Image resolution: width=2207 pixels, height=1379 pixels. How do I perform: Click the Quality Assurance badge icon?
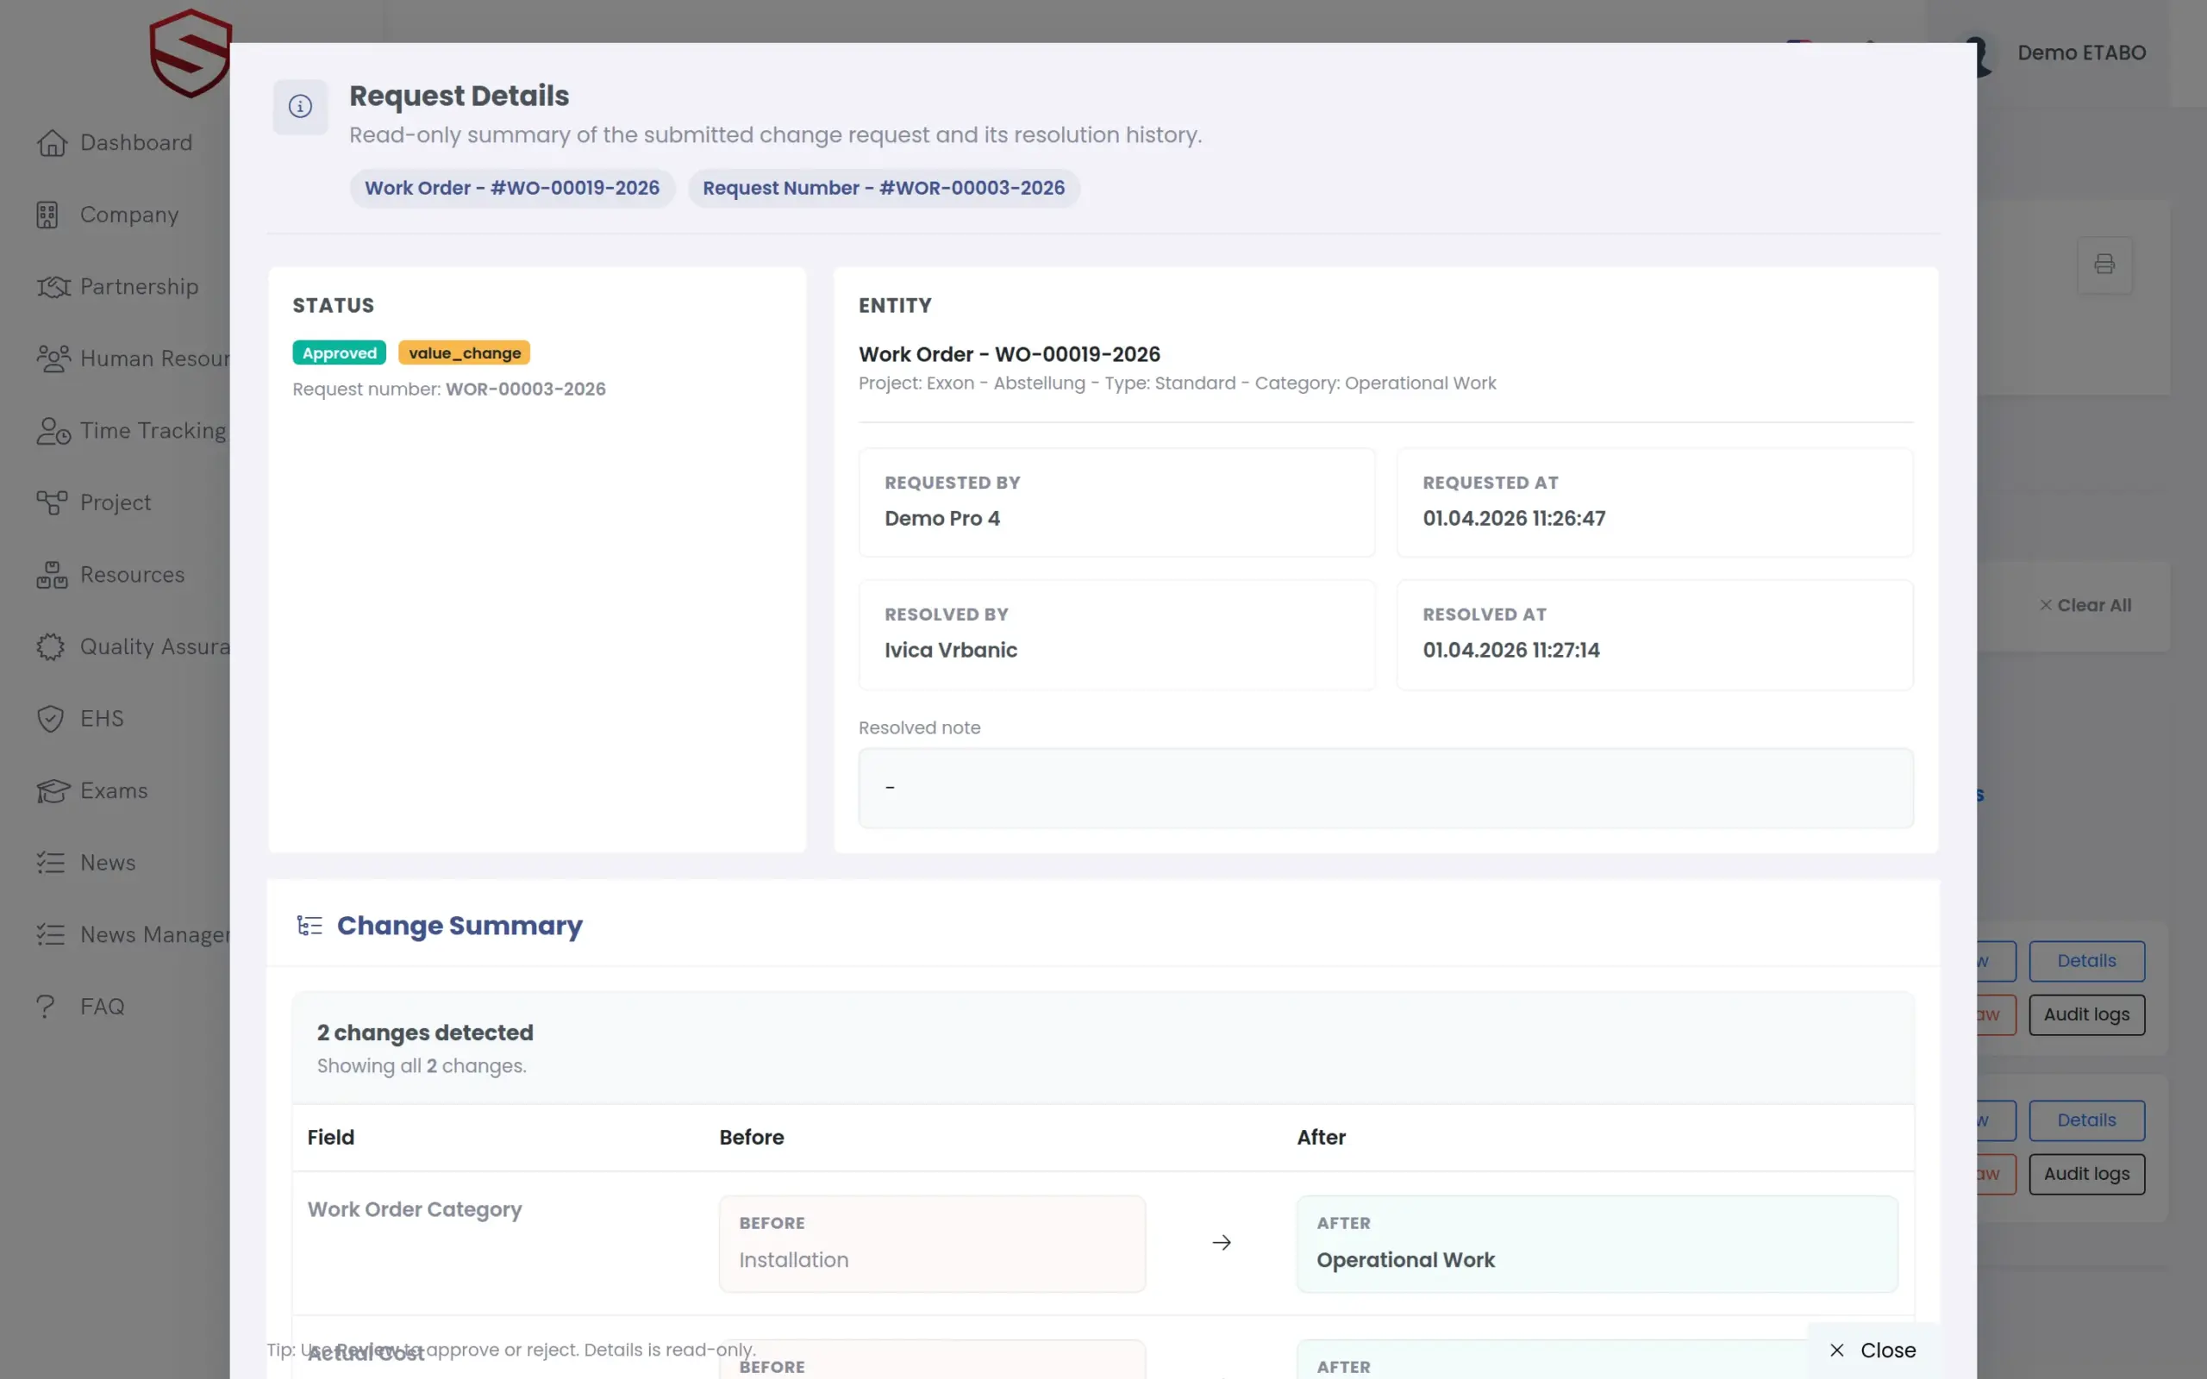pos(50,647)
